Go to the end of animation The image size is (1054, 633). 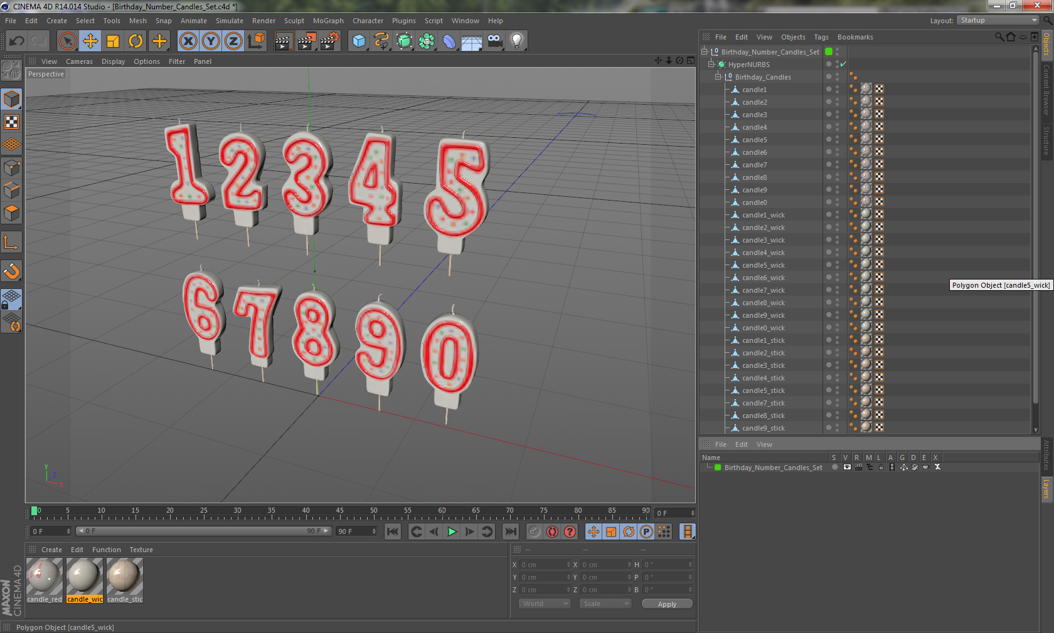(511, 531)
